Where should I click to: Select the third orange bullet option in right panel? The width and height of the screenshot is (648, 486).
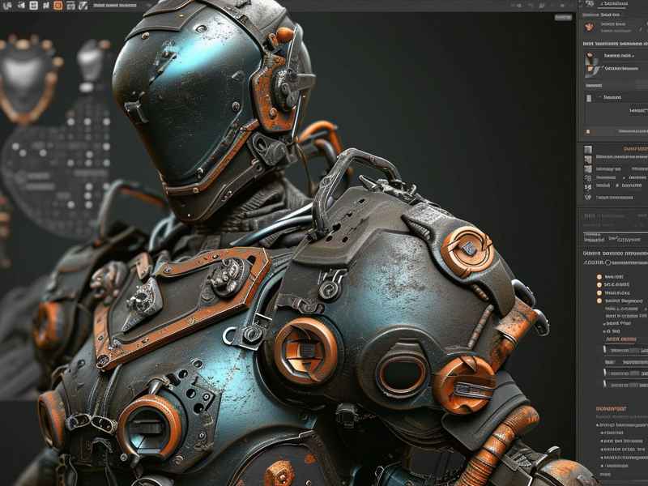[x=599, y=292]
